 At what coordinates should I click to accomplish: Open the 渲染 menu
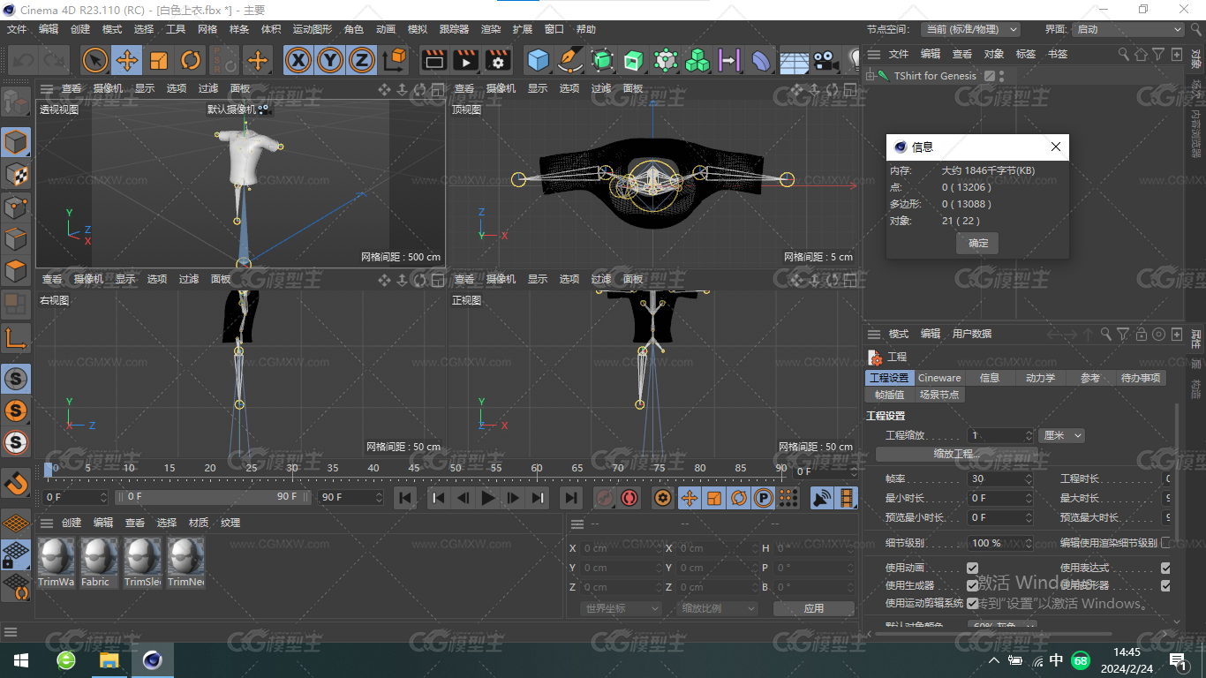[x=491, y=29]
